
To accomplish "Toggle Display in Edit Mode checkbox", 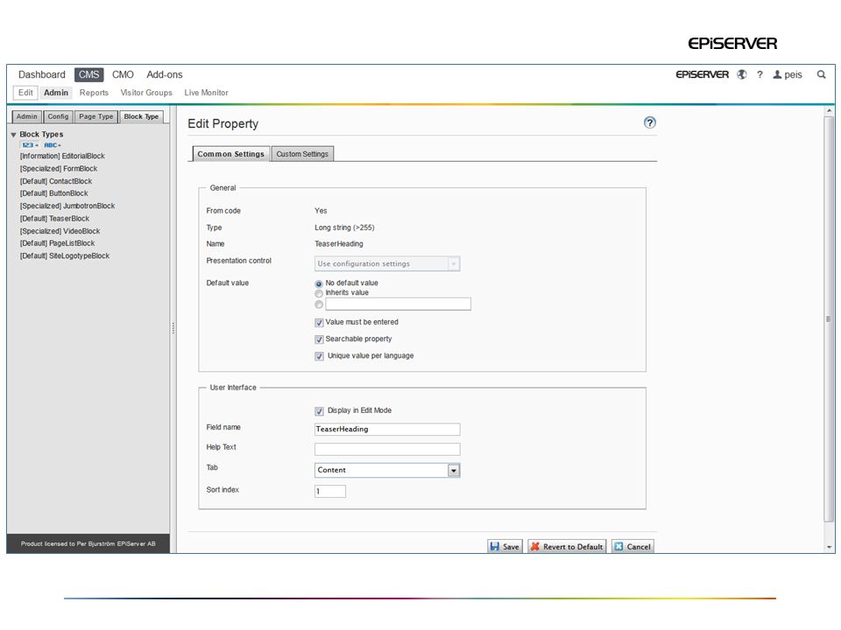I will coord(319,411).
